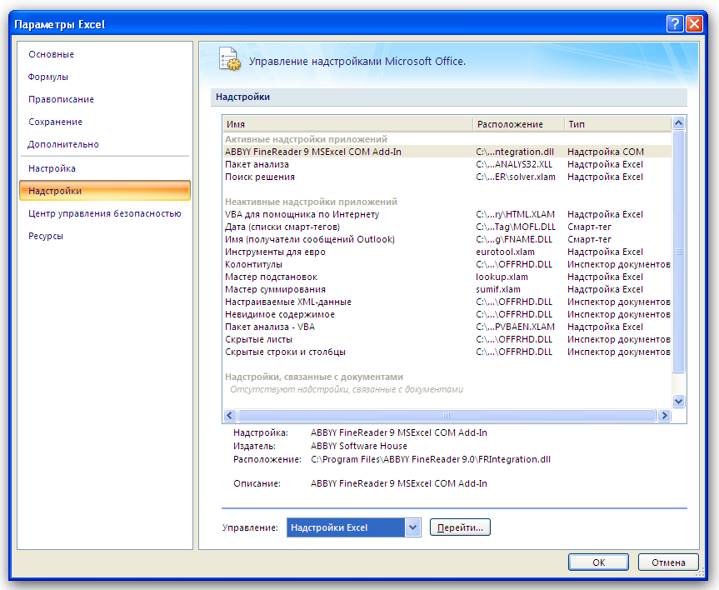The height and width of the screenshot is (590, 719).
Task: Select Скрытые строки и столбцы row
Action: [447, 352]
